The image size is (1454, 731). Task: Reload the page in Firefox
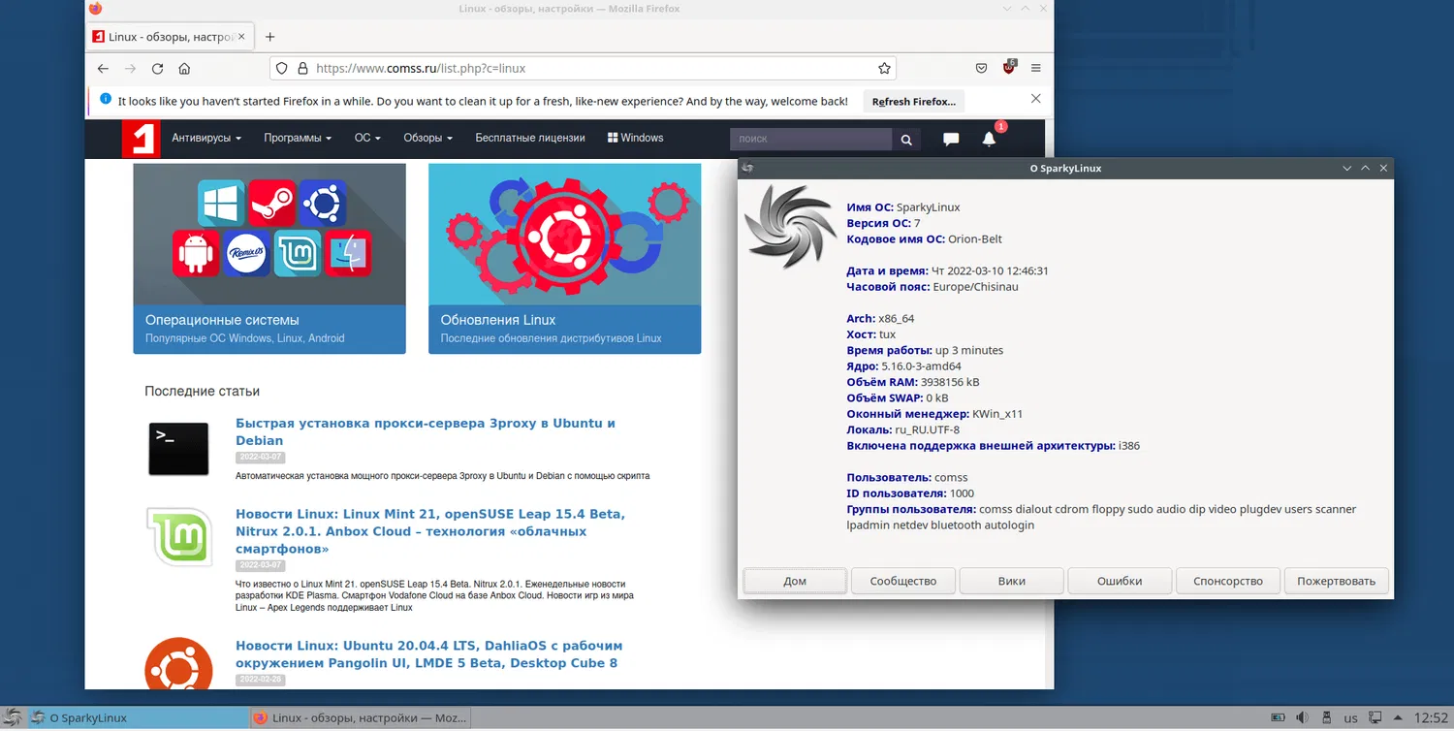click(x=157, y=69)
